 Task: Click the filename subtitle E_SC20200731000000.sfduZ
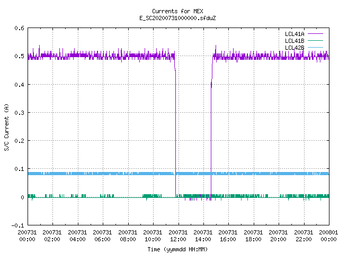click(x=177, y=18)
